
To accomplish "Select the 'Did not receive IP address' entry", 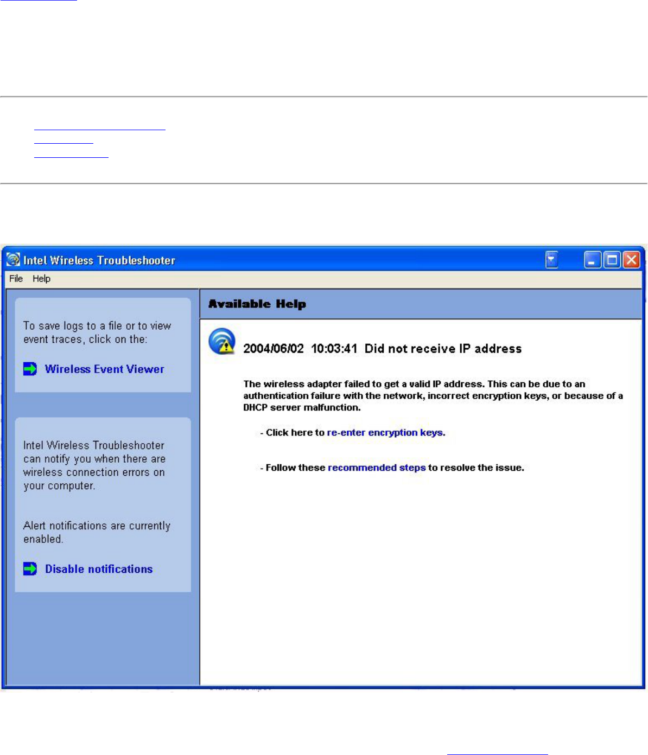I will [383, 348].
